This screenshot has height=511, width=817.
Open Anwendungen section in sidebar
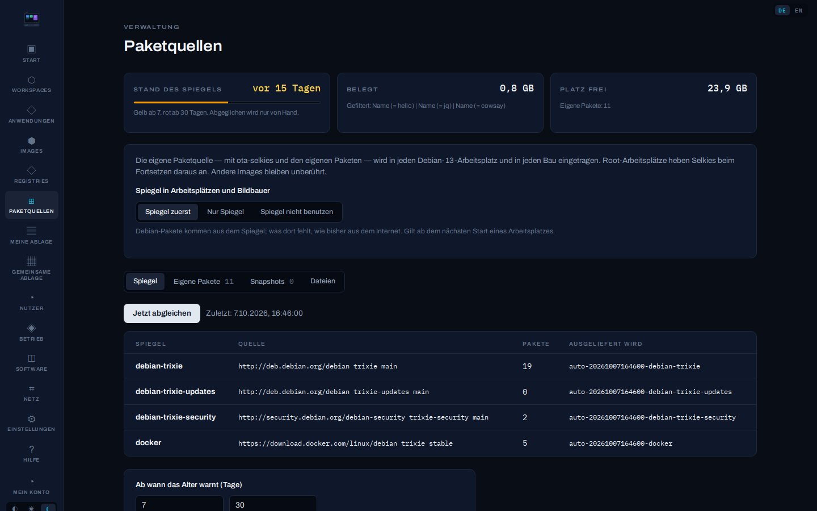pyautogui.click(x=32, y=114)
